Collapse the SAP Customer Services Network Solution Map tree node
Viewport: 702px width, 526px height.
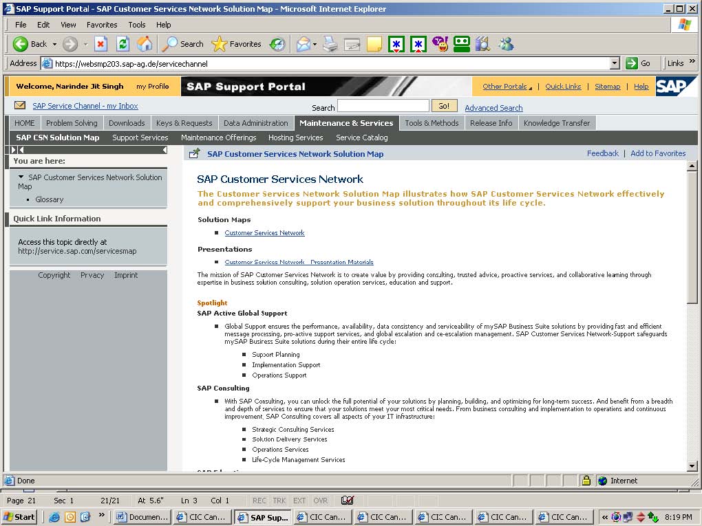click(21, 177)
